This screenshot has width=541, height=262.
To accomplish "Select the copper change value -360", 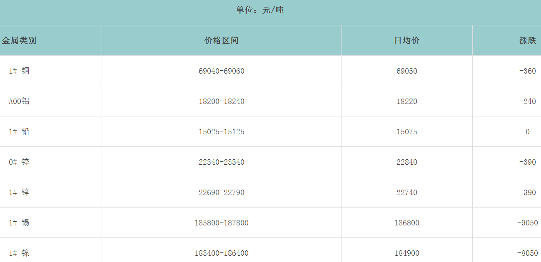I will click(x=527, y=71).
